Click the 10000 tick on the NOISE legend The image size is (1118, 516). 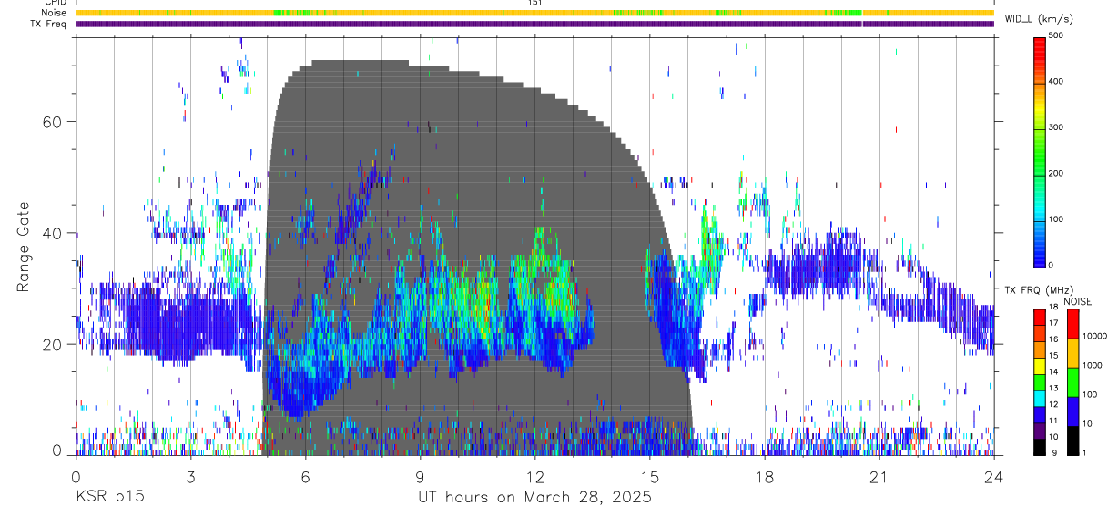tap(1094, 336)
